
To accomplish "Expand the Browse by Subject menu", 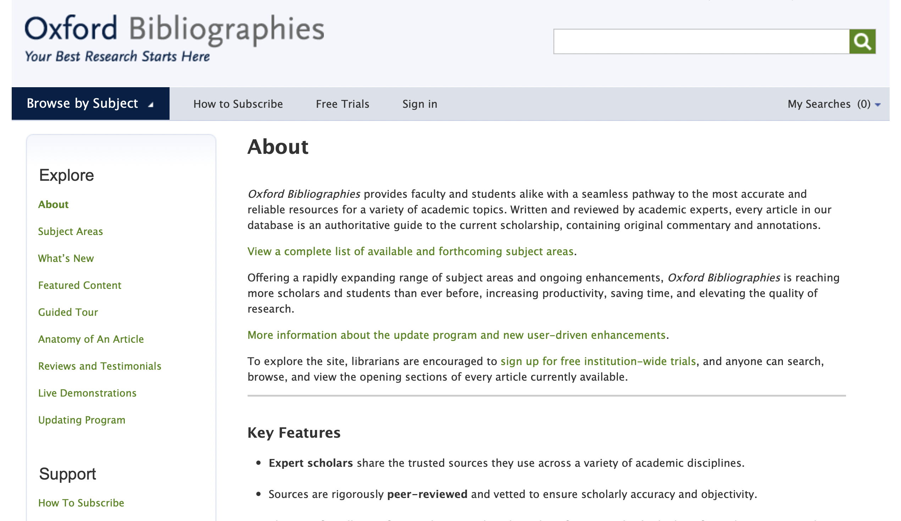I will (90, 103).
